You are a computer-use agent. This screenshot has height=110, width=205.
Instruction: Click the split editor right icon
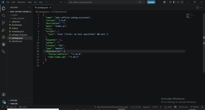pyautogui.click(x=198, y=8)
